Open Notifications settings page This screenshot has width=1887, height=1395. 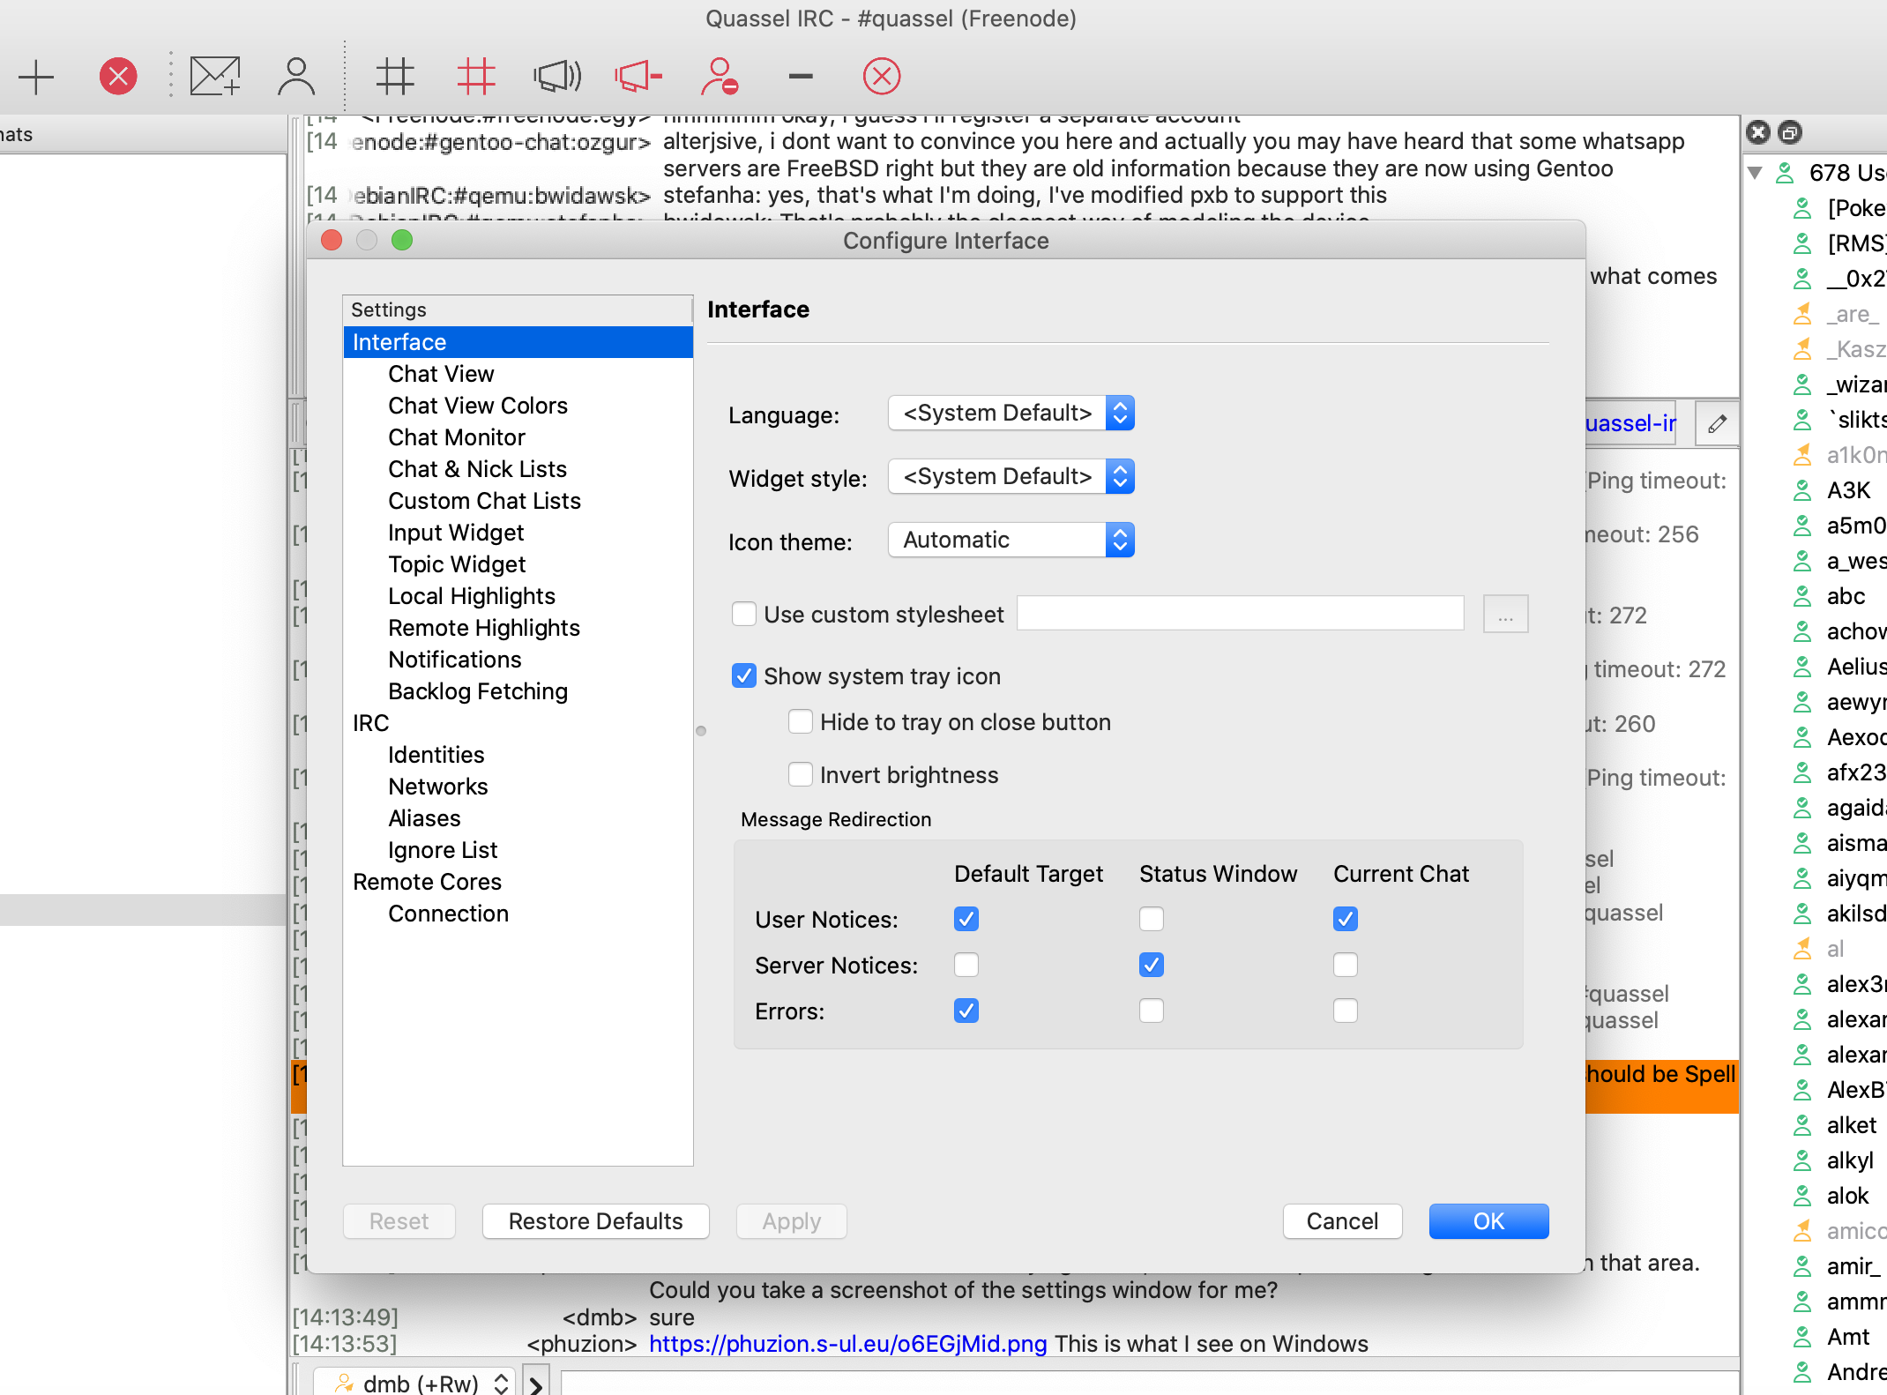455,660
